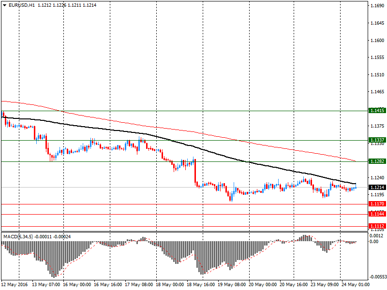
Task: Select the 1.1337 green level label
Action: pos(377,140)
